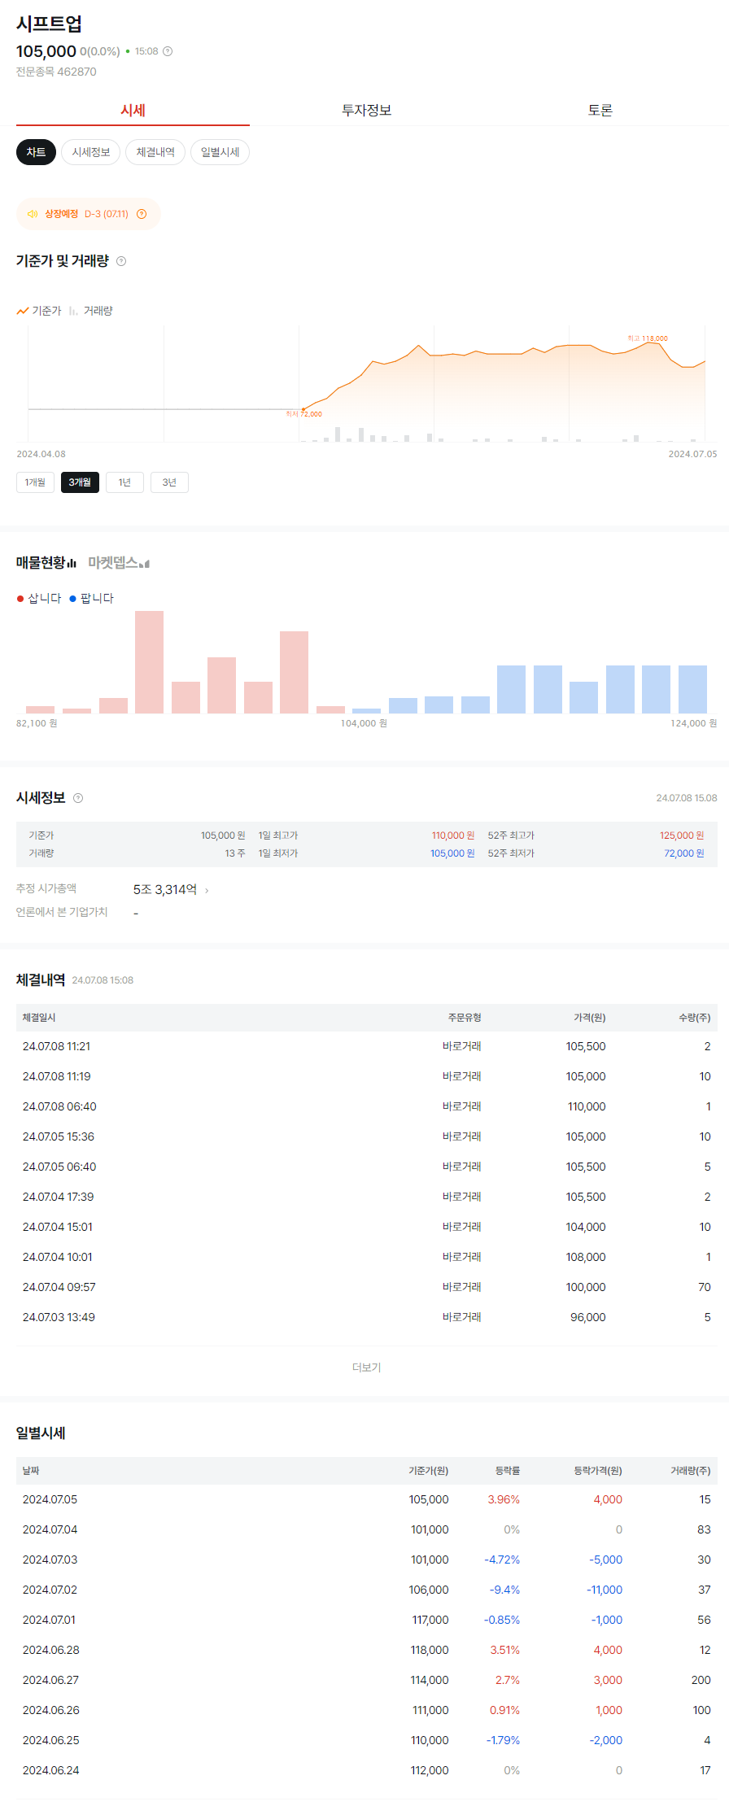Click the help icon beside the 15:08 timestamp

click(x=168, y=51)
